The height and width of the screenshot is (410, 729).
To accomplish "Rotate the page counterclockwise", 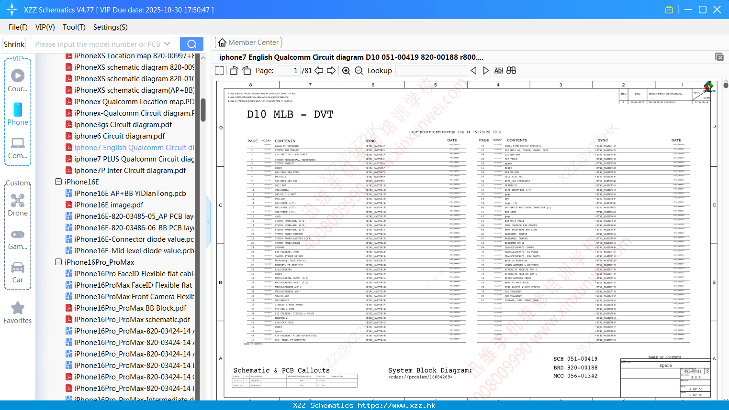I will click(x=234, y=71).
